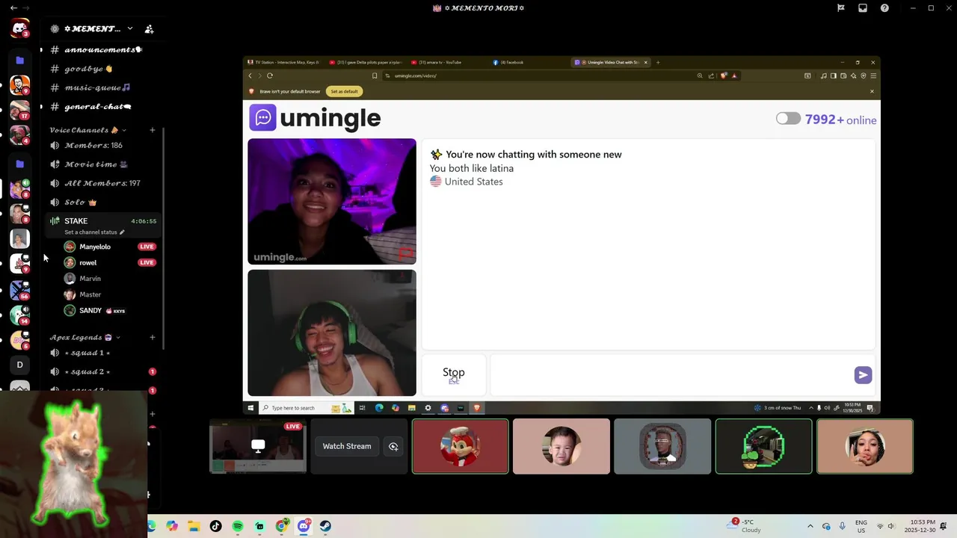
Task: Add channel plus next to Voice Channels
Action: click(153, 130)
